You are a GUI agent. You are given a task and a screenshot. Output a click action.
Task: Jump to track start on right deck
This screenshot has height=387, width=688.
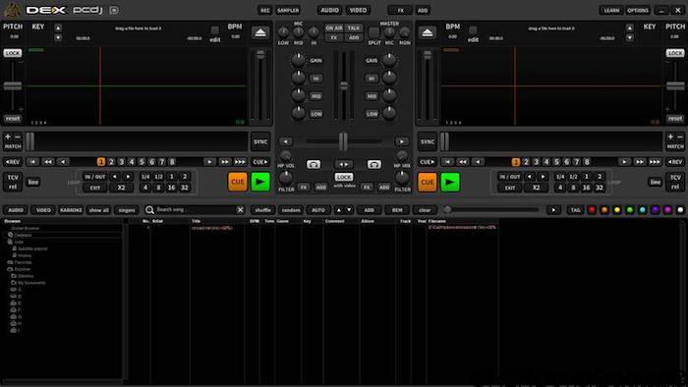[x=447, y=162]
